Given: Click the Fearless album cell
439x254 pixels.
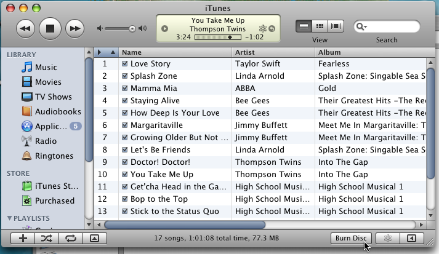Looking at the screenshot, I should tap(334, 64).
